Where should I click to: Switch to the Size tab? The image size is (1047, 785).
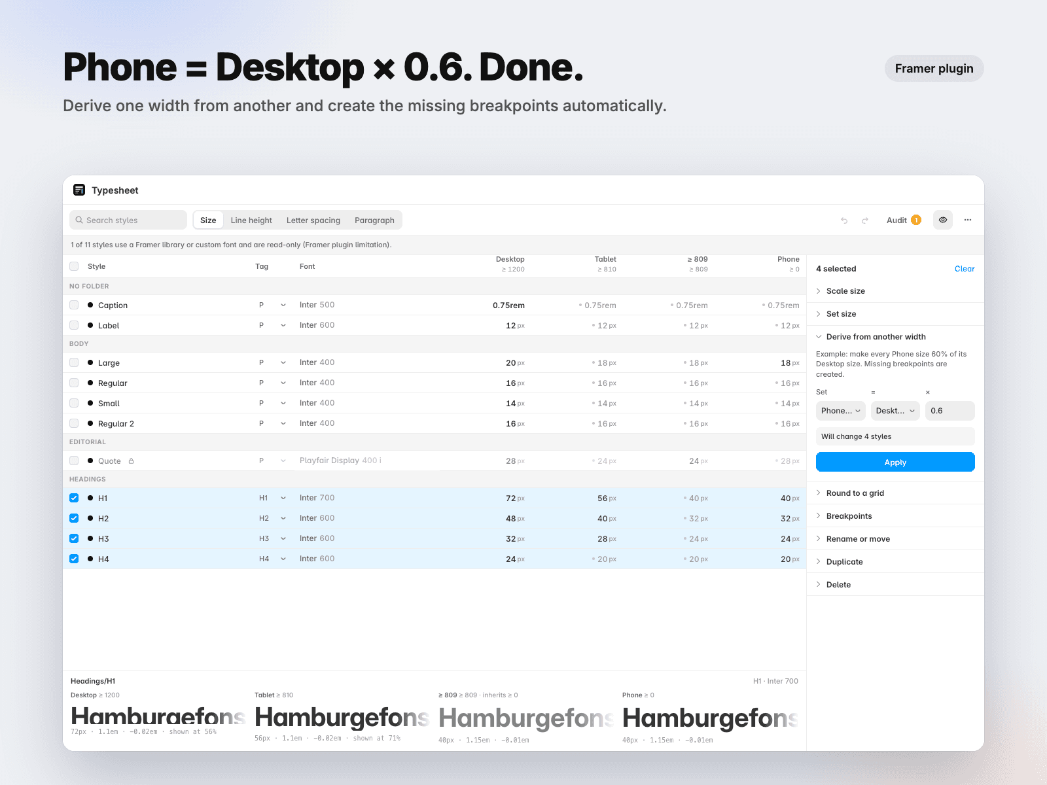click(208, 220)
